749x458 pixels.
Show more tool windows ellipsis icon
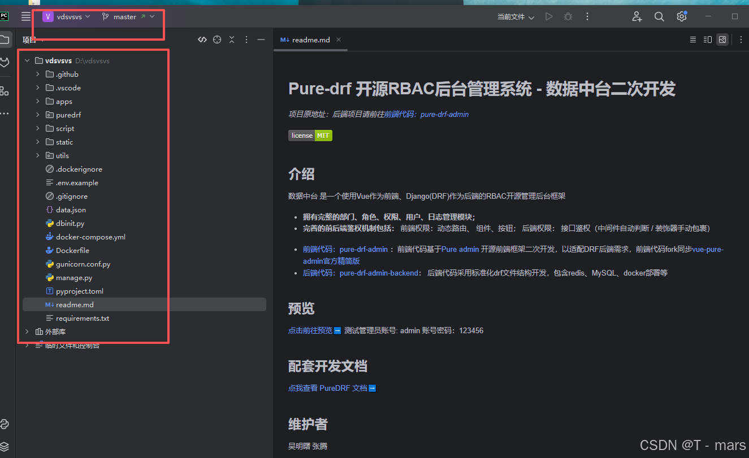[5, 114]
